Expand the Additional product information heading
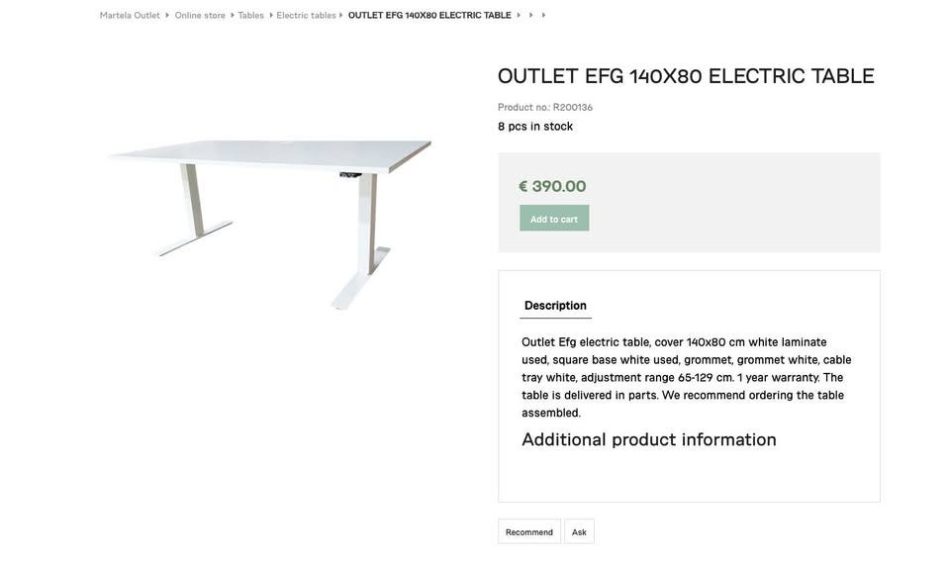Viewport: 950px width, 562px height. [649, 439]
